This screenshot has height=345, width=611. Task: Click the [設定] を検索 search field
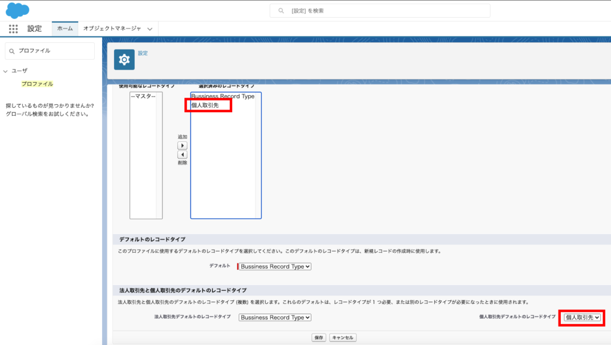tap(382, 11)
